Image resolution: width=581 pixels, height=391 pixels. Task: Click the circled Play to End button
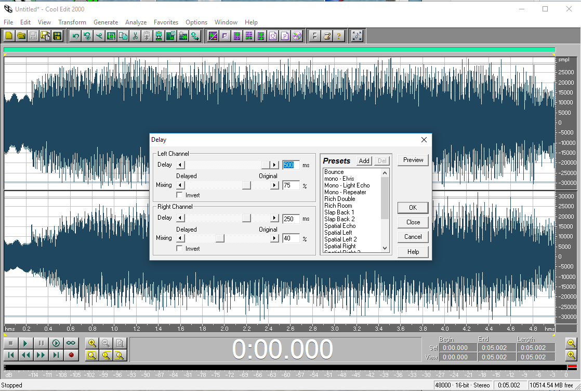[56, 343]
